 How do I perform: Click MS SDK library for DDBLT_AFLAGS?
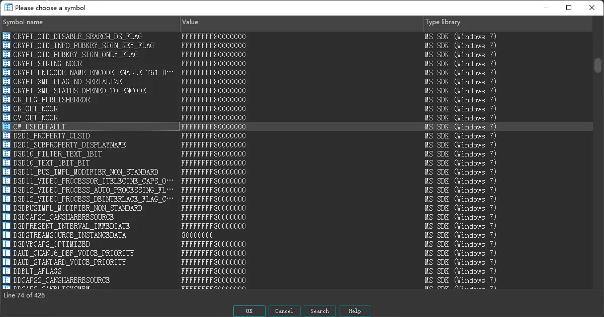tap(461, 271)
